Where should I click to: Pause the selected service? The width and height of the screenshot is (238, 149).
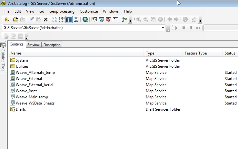tap(191, 28)
